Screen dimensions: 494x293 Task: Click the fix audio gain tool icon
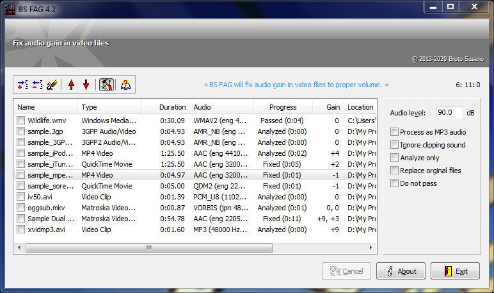coord(106,85)
